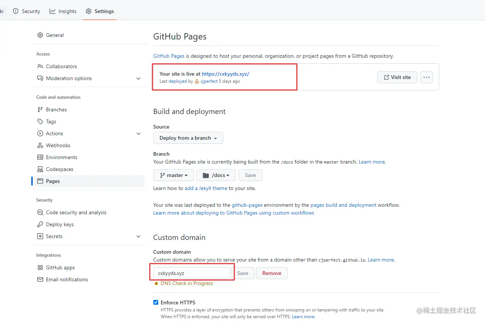Click the Secrets asterisk icon

[40, 236]
